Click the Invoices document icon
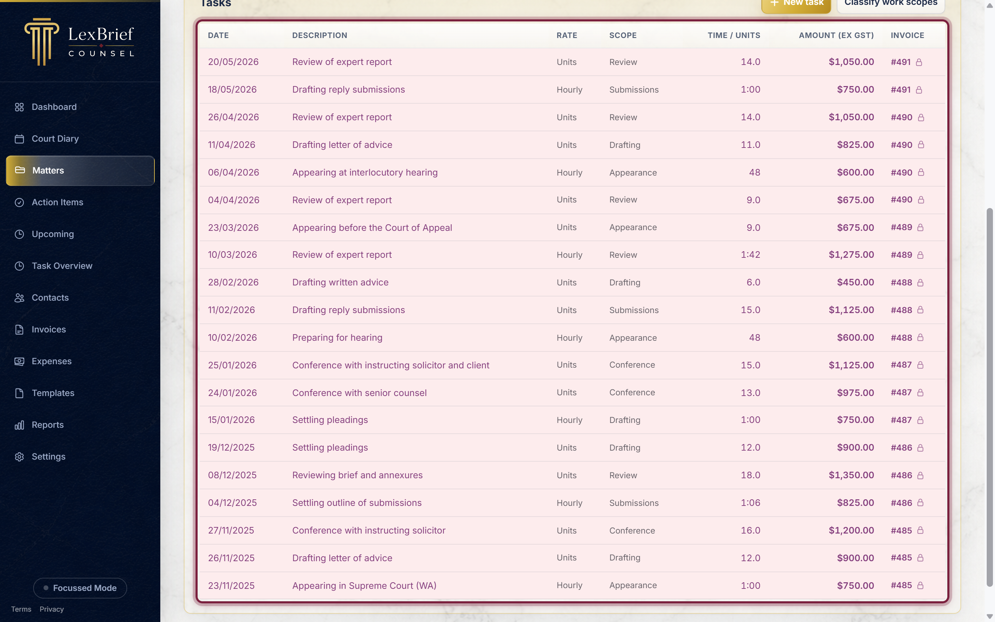 pos(19,330)
